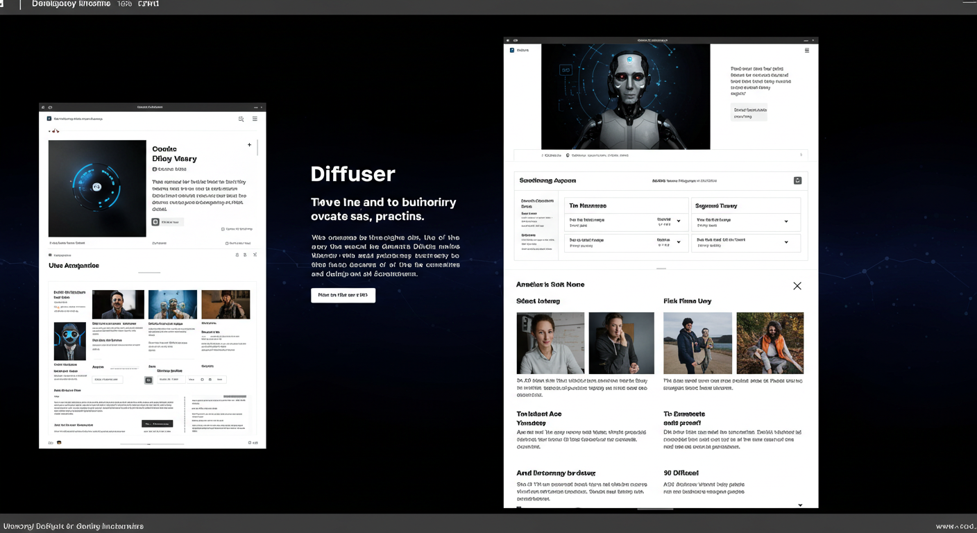
Task: Click the gray camera icon button in the left window form row
Action: tap(148, 380)
